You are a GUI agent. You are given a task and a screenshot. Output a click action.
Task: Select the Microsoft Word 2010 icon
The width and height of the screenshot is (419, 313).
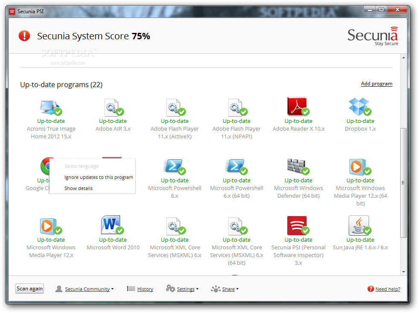[113, 225]
